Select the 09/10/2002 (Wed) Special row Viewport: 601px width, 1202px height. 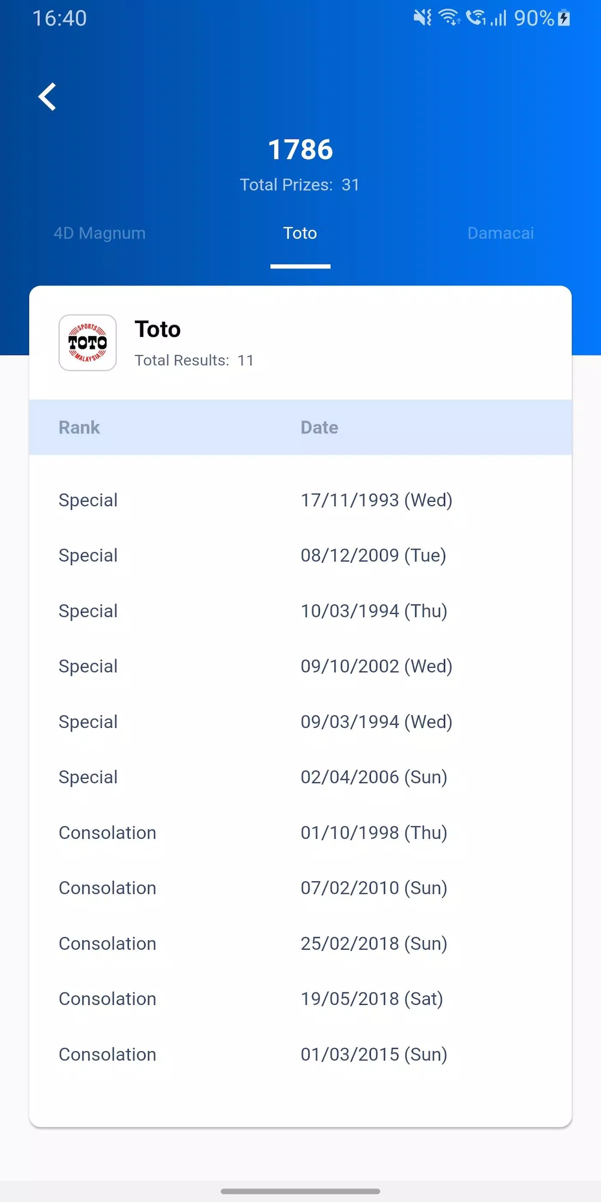[x=300, y=666]
